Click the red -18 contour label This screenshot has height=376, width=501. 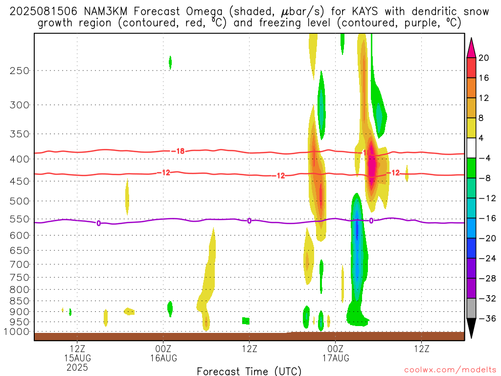point(178,151)
